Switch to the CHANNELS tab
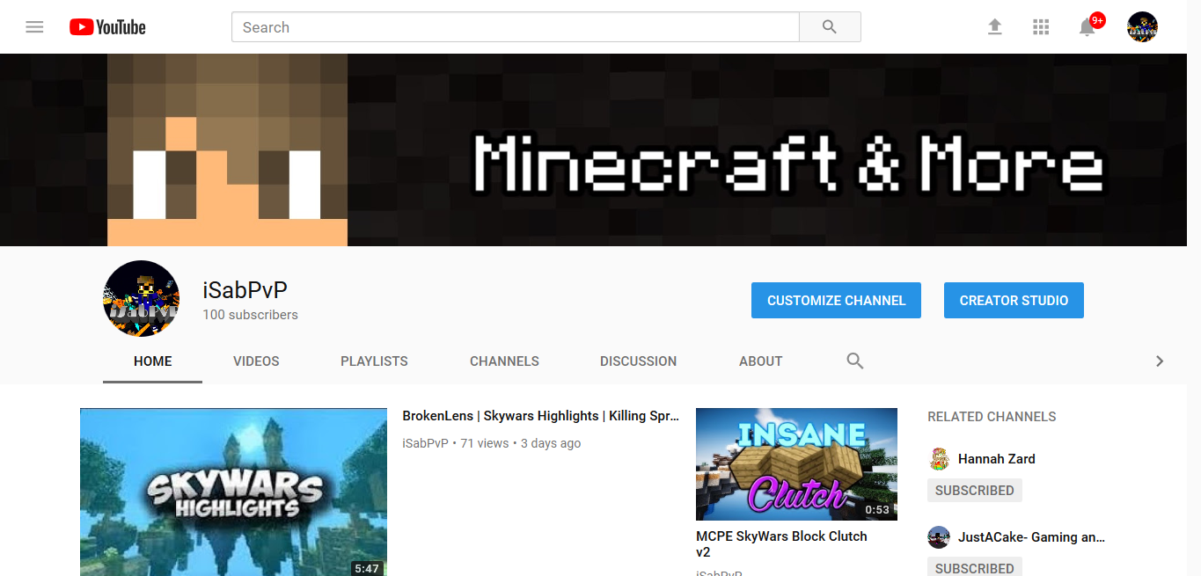 click(x=504, y=361)
